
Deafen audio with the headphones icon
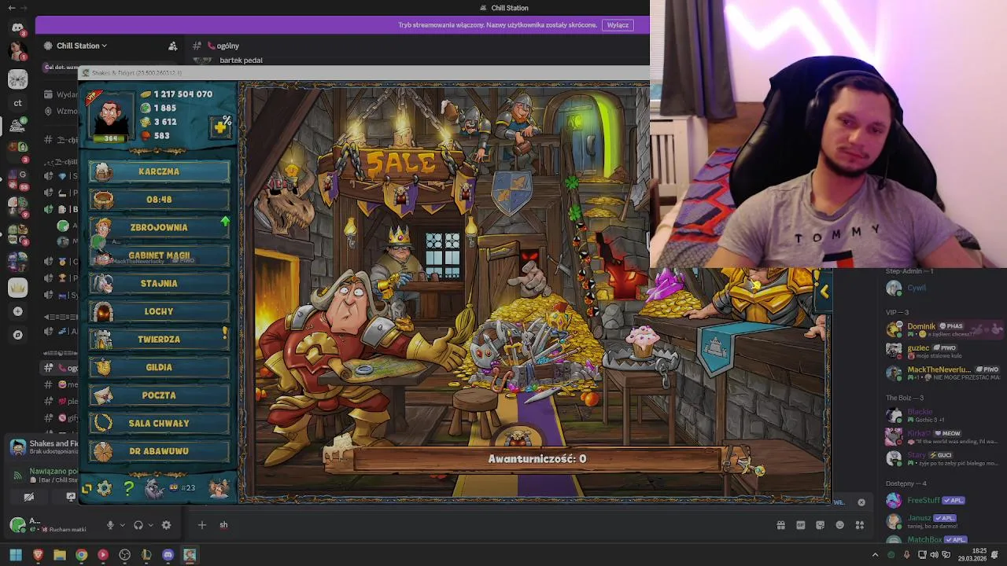pyautogui.click(x=138, y=525)
